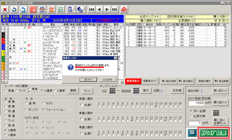Click the 買い目の保存 button
232x140 pixels.
[169, 81]
